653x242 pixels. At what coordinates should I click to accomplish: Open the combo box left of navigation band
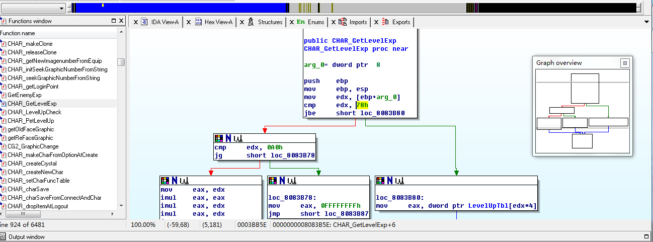tap(61, 9)
